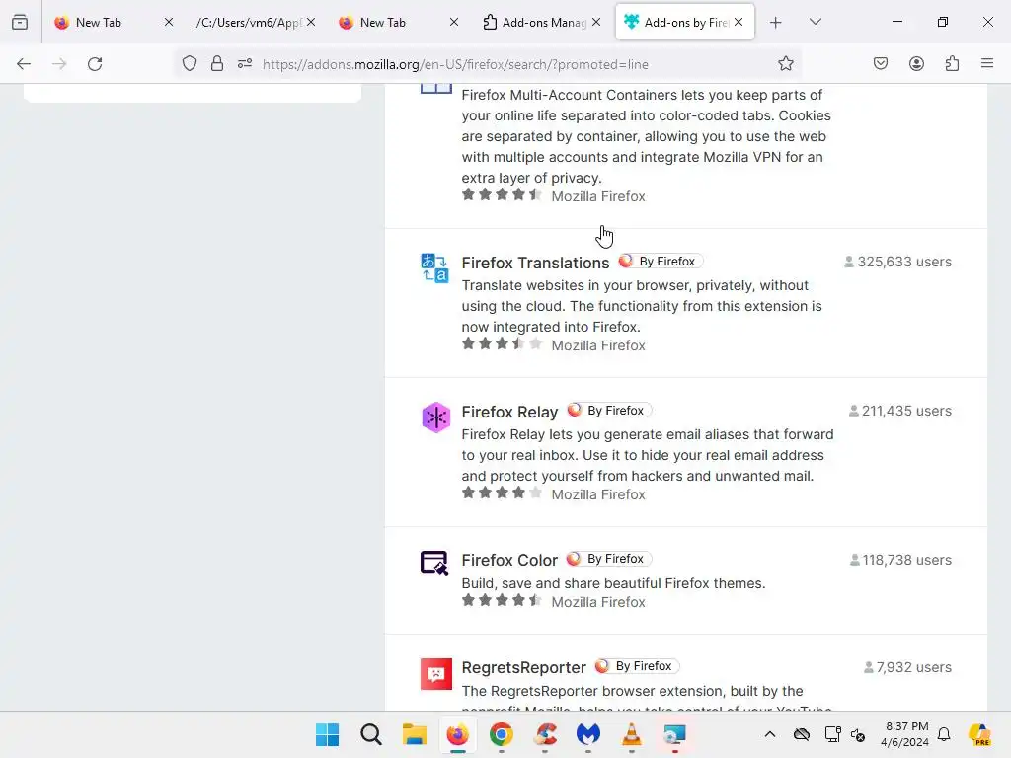Open Firefox Translations extension title
The height and width of the screenshot is (758, 1011).
pos(535,263)
